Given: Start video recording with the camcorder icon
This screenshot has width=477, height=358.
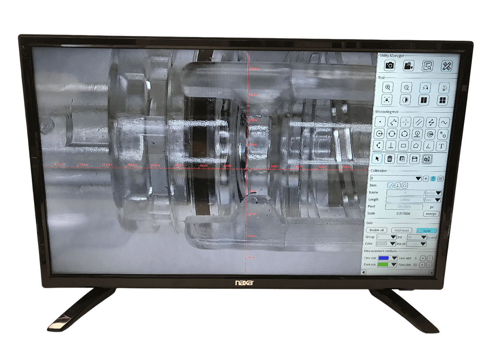Looking at the screenshot, I should coord(408,66).
